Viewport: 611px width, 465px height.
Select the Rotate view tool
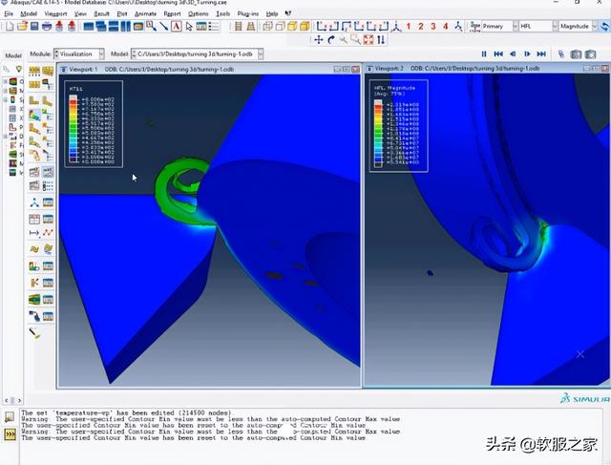click(331, 40)
